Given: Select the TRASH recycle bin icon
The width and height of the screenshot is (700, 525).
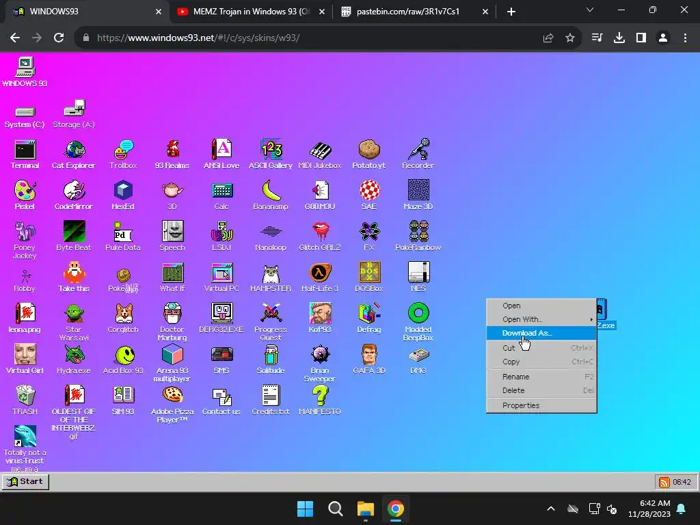Looking at the screenshot, I should pos(25,401).
